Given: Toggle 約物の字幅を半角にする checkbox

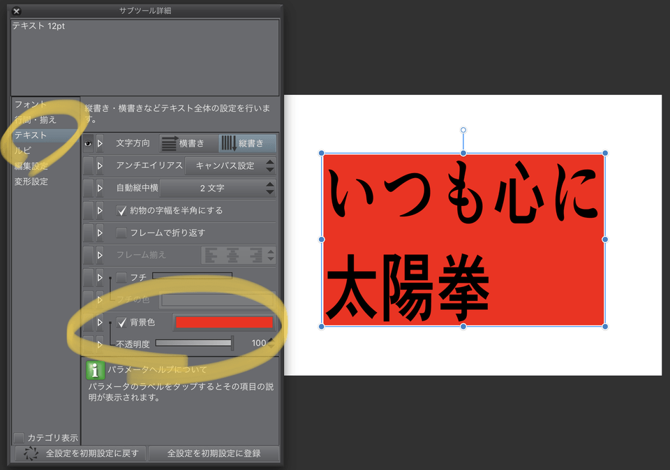Looking at the screenshot, I should point(121,210).
